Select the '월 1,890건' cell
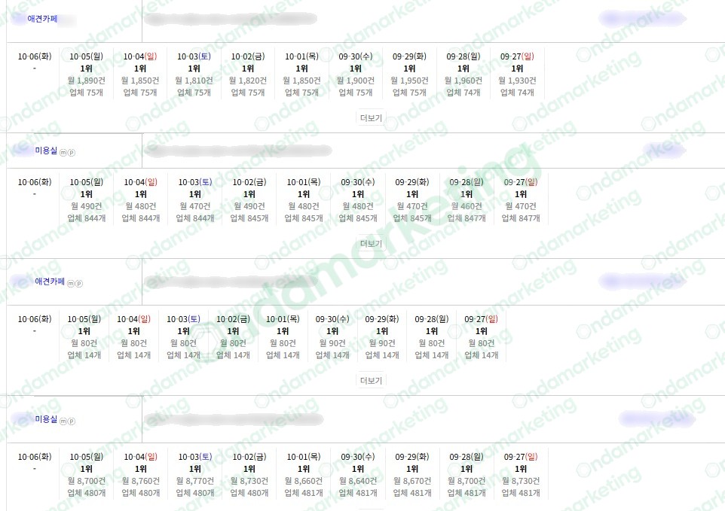The width and height of the screenshot is (725, 511). point(87,81)
